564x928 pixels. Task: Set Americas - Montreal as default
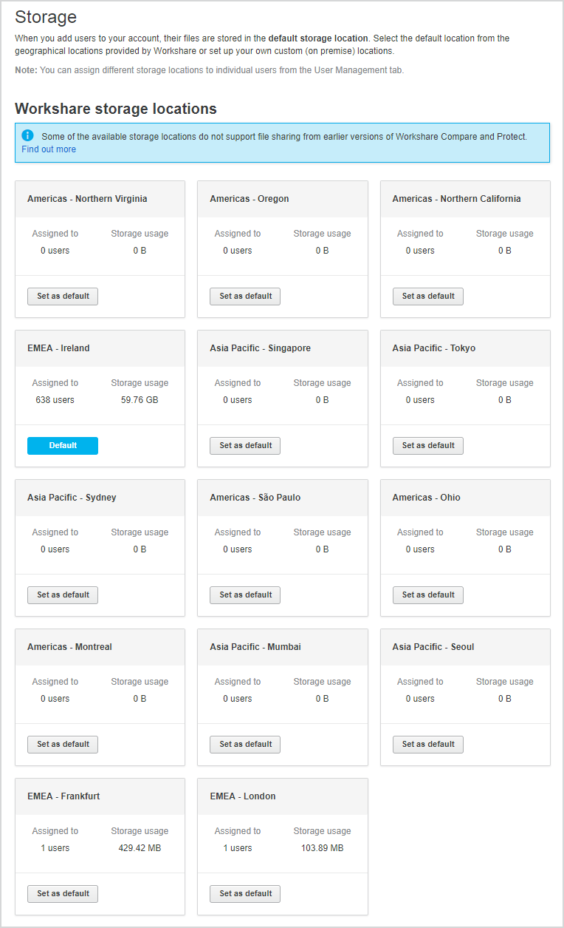coord(63,744)
